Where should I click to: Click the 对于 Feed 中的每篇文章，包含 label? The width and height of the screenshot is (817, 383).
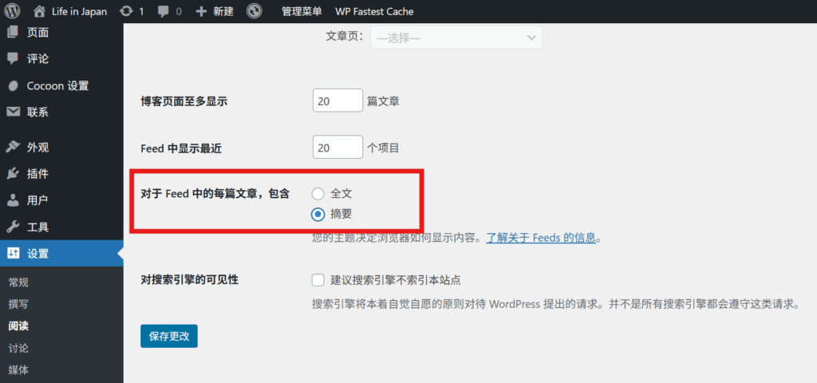point(215,195)
